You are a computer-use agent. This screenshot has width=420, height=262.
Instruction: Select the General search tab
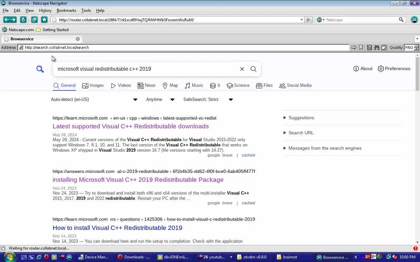tap(64, 85)
